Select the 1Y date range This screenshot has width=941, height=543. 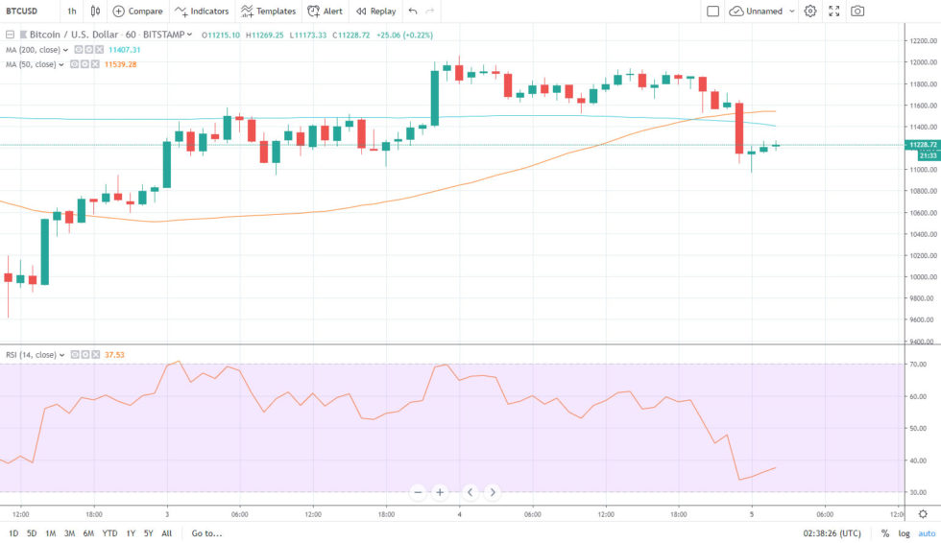131,533
